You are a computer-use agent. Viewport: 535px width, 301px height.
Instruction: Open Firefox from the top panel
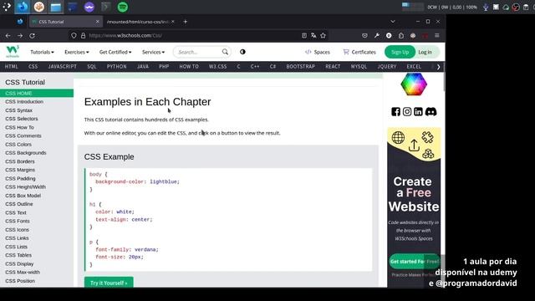point(23,7)
